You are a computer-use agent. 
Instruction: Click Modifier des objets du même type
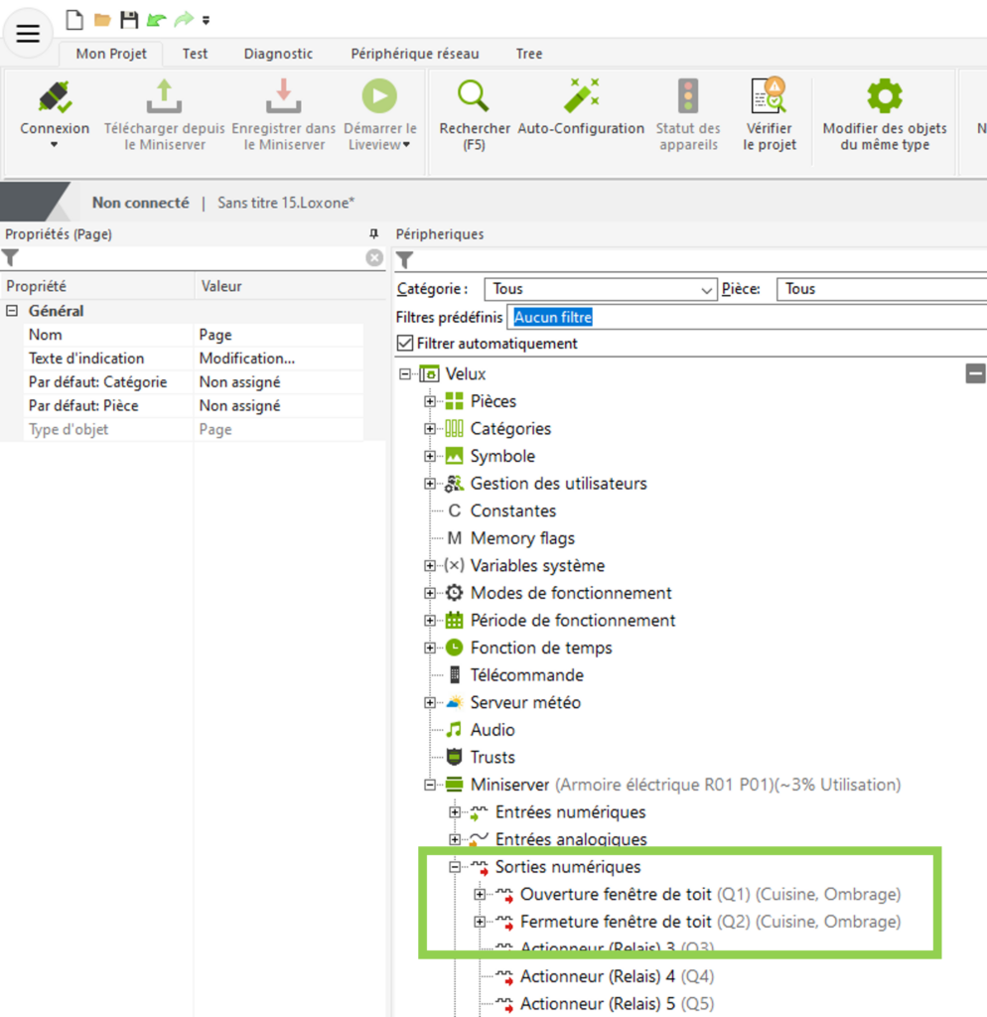pos(884,97)
